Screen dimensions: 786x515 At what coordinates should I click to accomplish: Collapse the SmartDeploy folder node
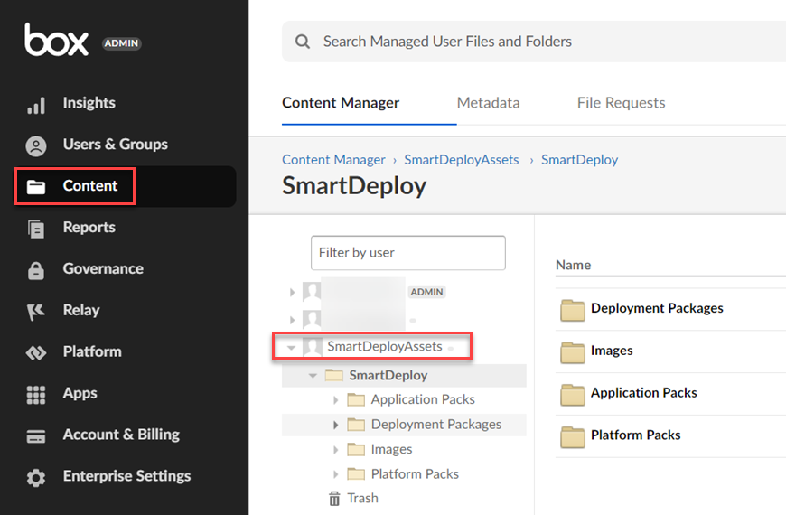313,376
